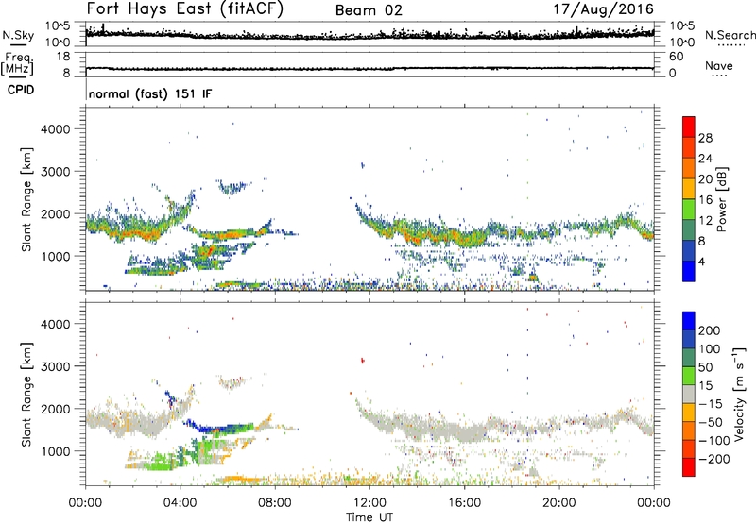756x523 pixels.
Task: Select the "Beam 02" label
Action: [369, 10]
